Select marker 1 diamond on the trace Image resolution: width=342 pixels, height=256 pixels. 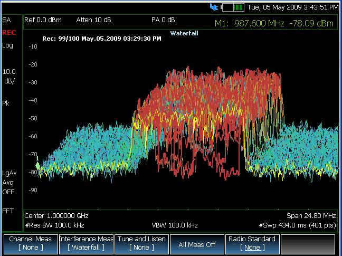pos(37,165)
